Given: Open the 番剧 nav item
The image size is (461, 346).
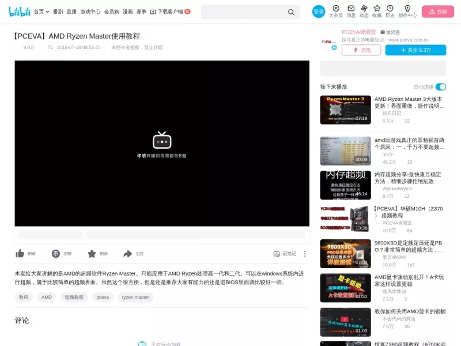Looking at the screenshot, I should click(58, 12).
